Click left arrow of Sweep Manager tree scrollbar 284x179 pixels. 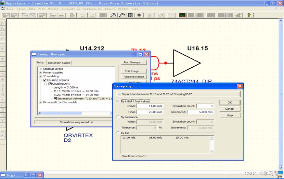[x=40, y=113]
